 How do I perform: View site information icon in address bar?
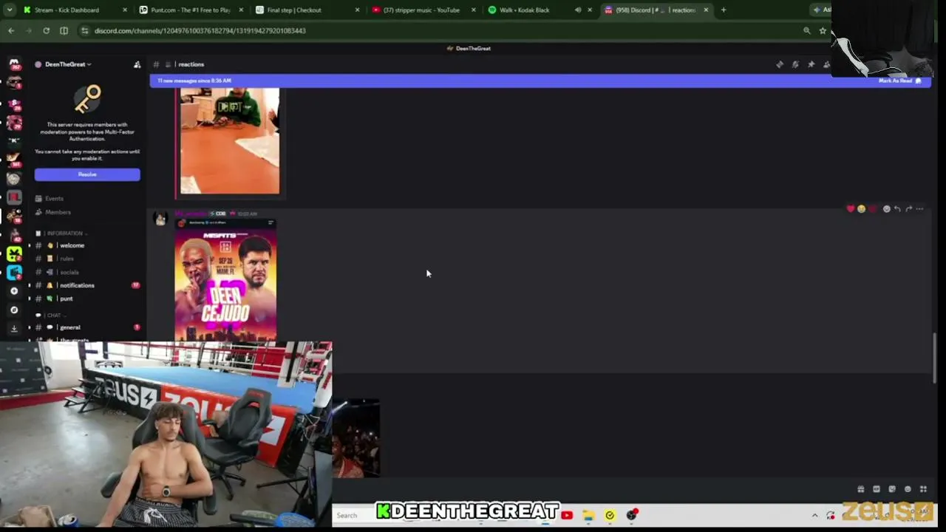pos(85,30)
